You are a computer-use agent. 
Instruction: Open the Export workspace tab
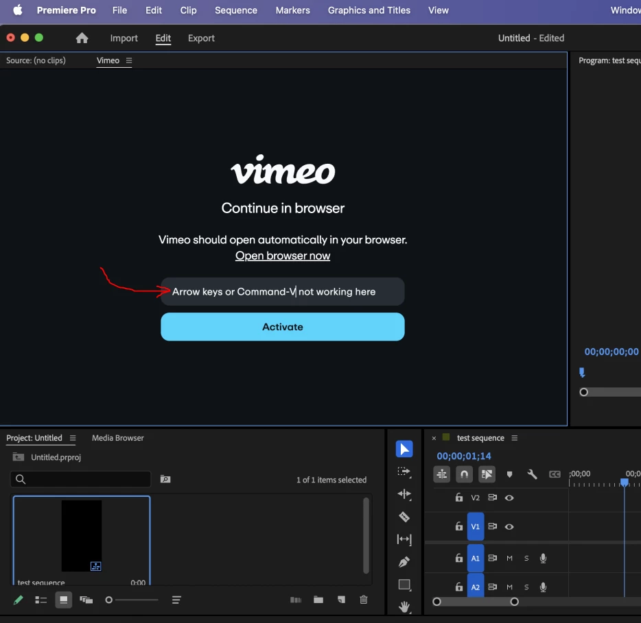(x=201, y=38)
